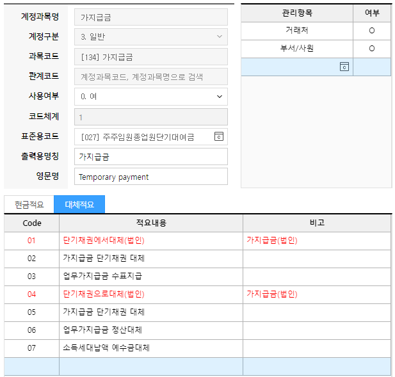Image resolution: width=395 pixels, height=377 pixels.
Task: Click empty Code cell in new 적요 row
Action: point(32,366)
